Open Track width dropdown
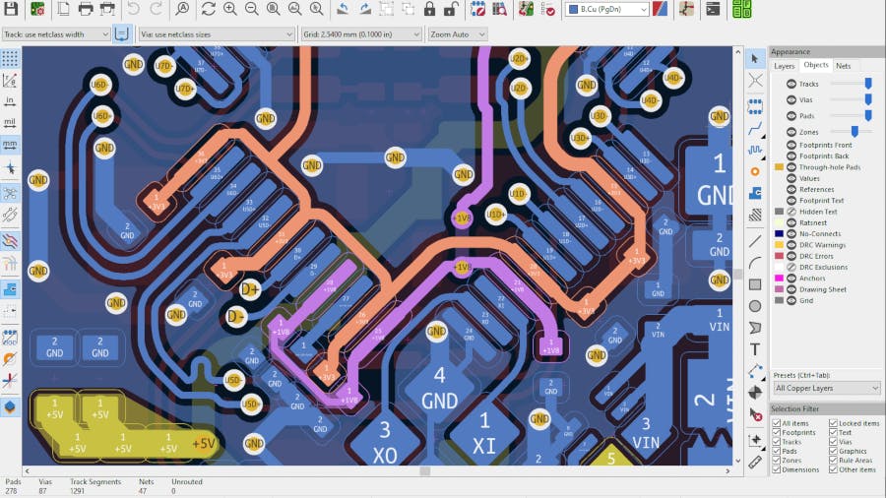This screenshot has height=498, width=886. 56,34
